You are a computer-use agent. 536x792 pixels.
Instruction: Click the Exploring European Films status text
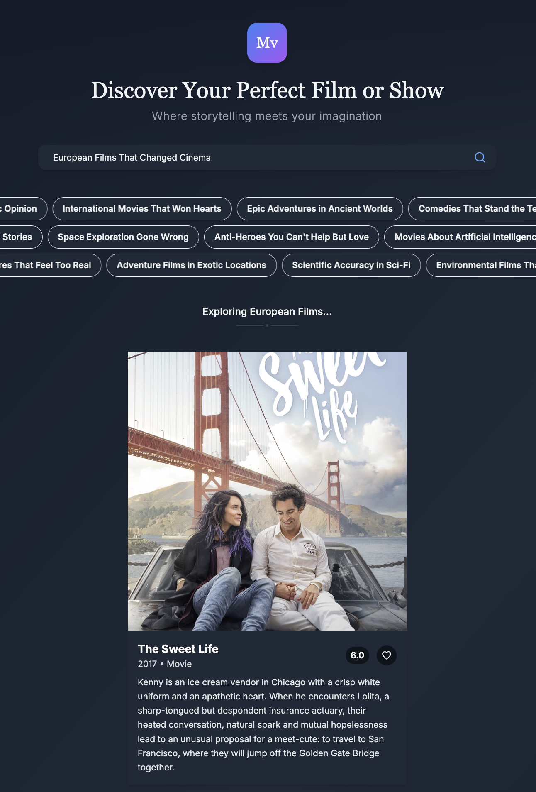click(267, 312)
